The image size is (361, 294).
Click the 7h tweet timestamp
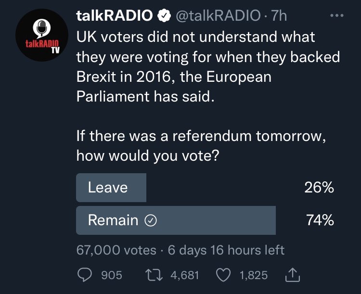(279, 16)
